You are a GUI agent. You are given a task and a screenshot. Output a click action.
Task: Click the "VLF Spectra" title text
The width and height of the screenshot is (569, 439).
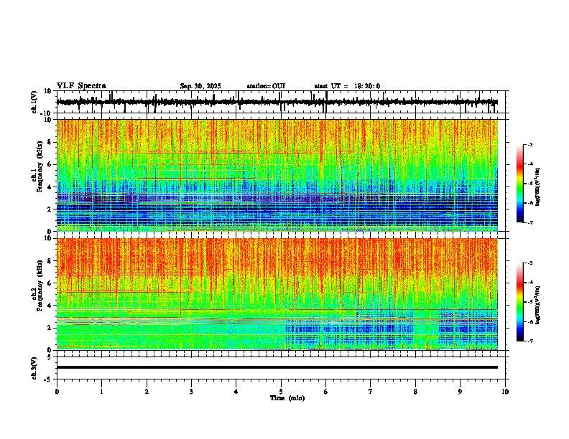click(x=81, y=86)
